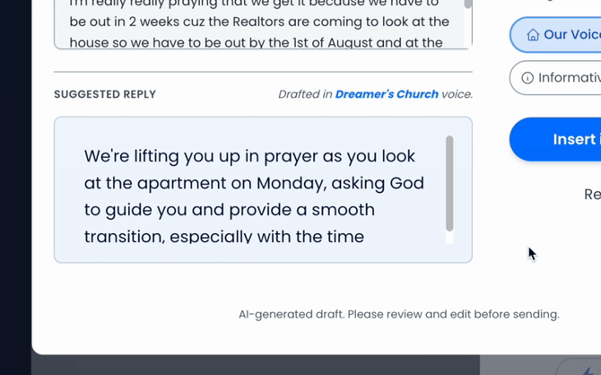Open the Dreamer's Church voice link
The height and width of the screenshot is (375, 601).
point(387,94)
